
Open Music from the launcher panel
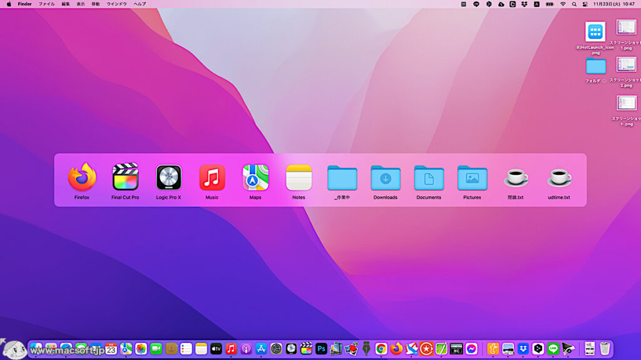tap(212, 177)
